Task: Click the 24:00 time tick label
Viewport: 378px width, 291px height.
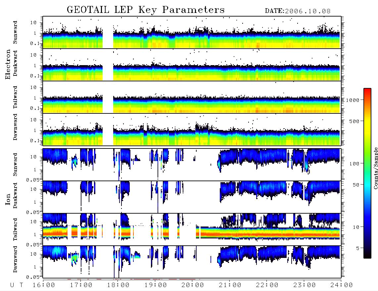Action: click(x=342, y=285)
